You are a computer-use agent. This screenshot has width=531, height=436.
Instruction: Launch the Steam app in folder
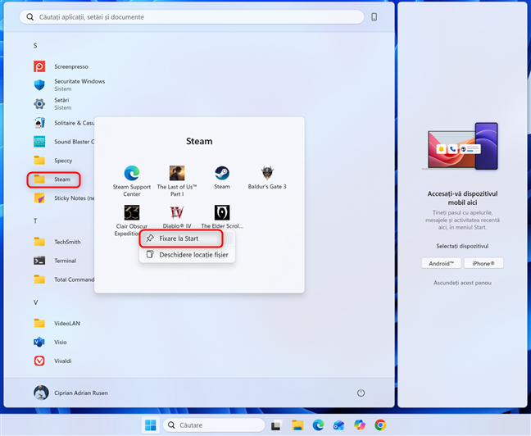tap(222, 174)
